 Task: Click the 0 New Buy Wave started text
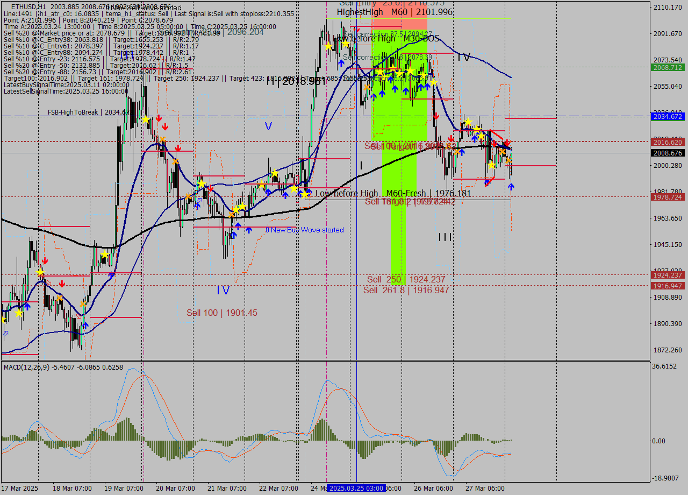(304, 230)
